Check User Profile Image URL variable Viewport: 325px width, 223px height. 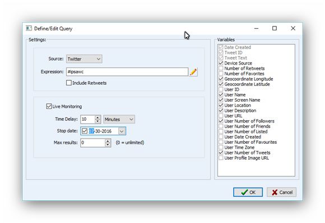(221, 158)
